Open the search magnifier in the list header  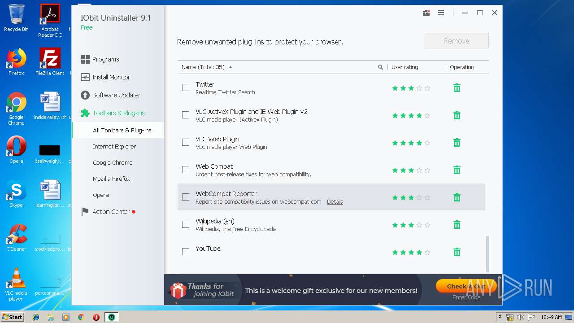pyautogui.click(x=380, y=67)
